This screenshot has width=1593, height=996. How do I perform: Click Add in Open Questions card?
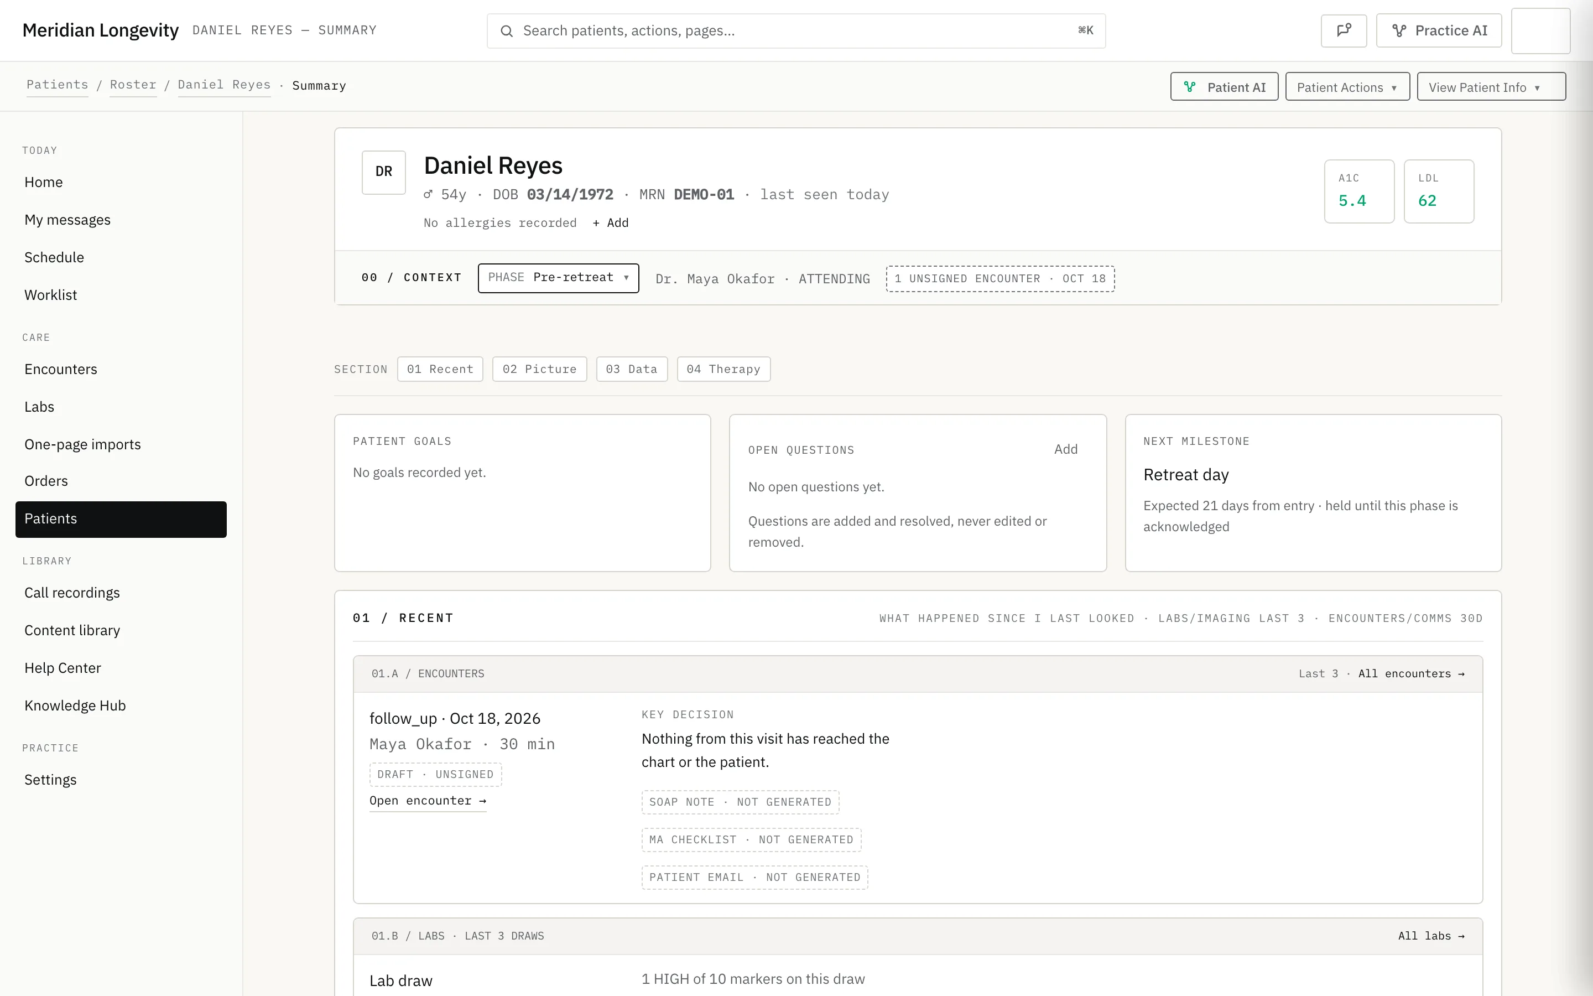(1066, 449)
